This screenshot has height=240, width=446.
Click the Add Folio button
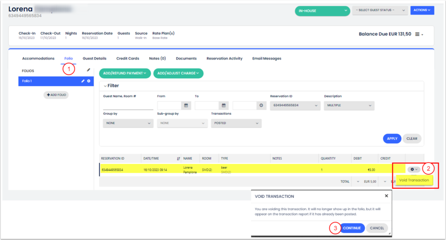click(56, 95)
